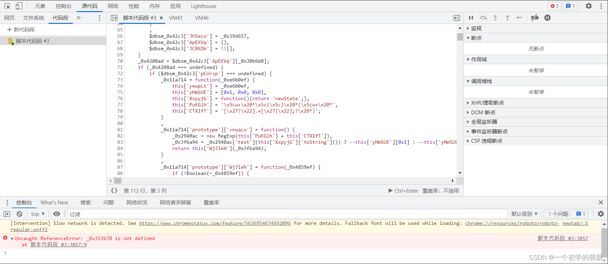The width and height of the screenshot is (608, 264).
Task: Open the 网络状况 drawer tab
Action: coord(137,202)
